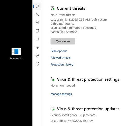
Task: Click the protection settings gear icon
Action: point(53,79)
